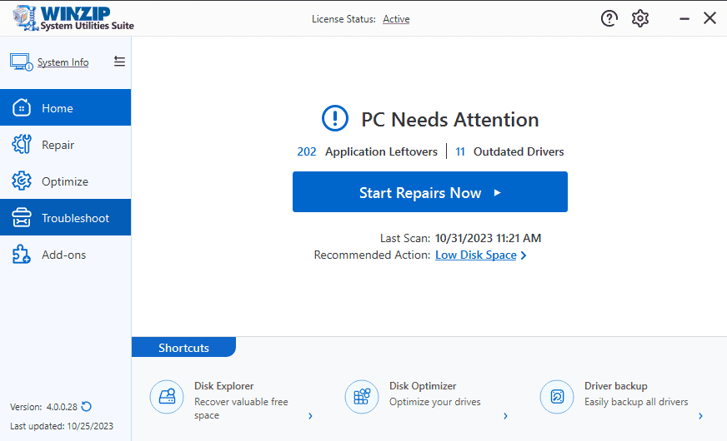Open the Disk Optimizer shortcut title

(x=423, y=386)
